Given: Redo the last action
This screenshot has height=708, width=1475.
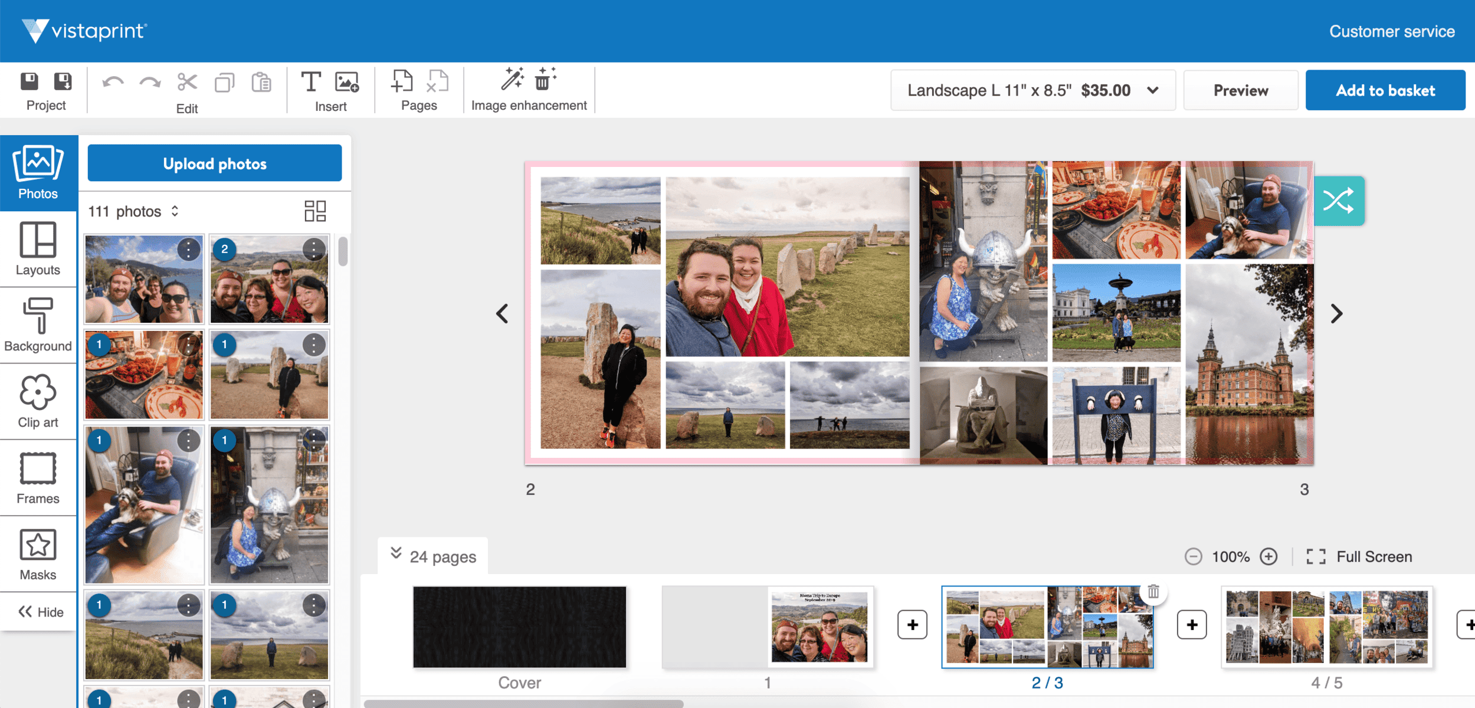Looking at the screenshot, I should tap(150, 83).
